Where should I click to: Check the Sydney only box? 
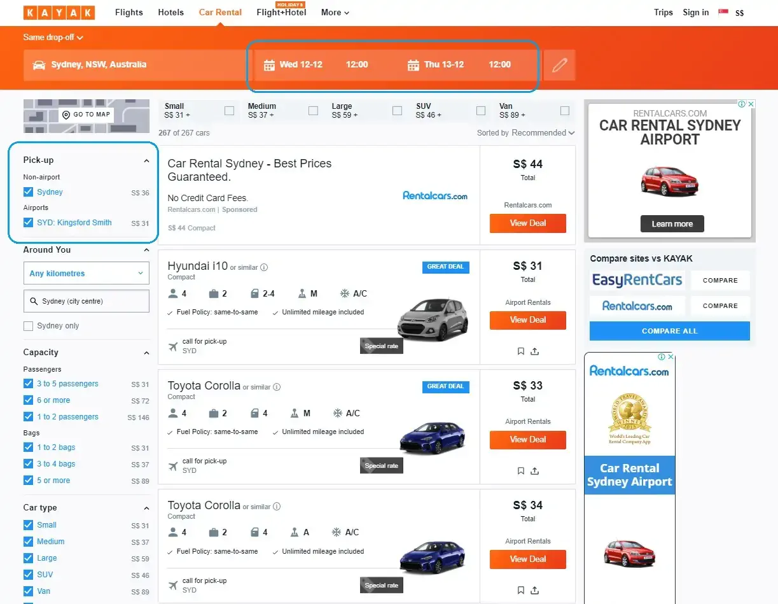pos(28,326)
